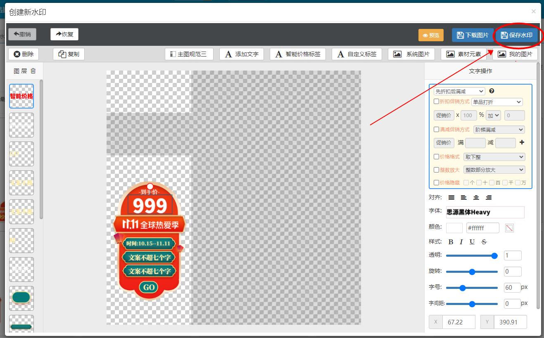This screenshot has width=544, height=338.
Task: Open the help question mark icon
Action: [492, 91]
